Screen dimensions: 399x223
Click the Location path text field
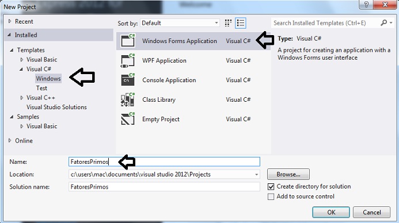point(161,175)
